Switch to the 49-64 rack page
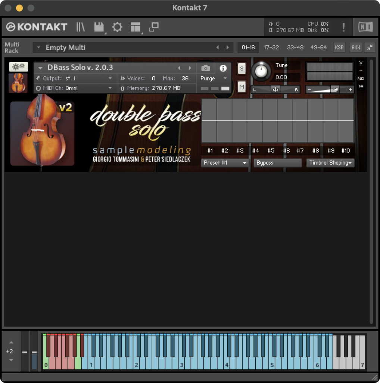 (318, 48)
